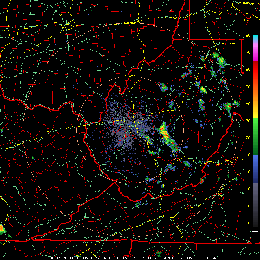Click the cyan top segment of the color bar
The width and height of the screenshot is (260, 260).
(255, 38)
